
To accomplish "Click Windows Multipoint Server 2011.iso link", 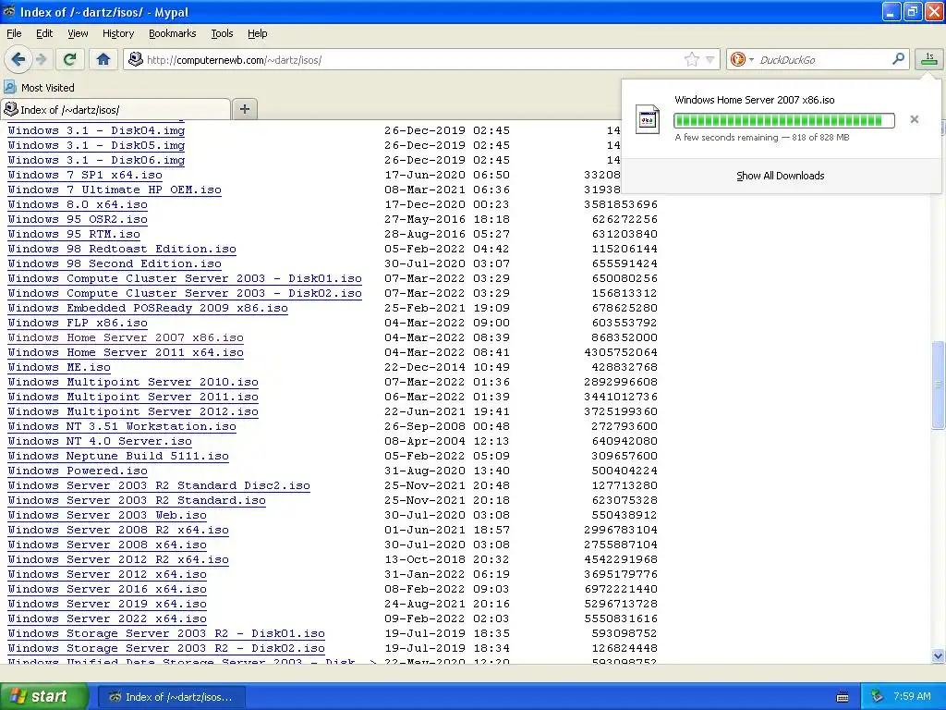I will (x=133, y=397).
